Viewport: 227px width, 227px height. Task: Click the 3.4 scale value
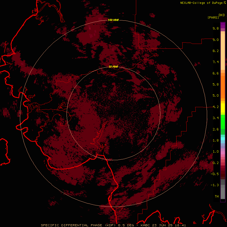pyautogui.click(x=216, y=118)
